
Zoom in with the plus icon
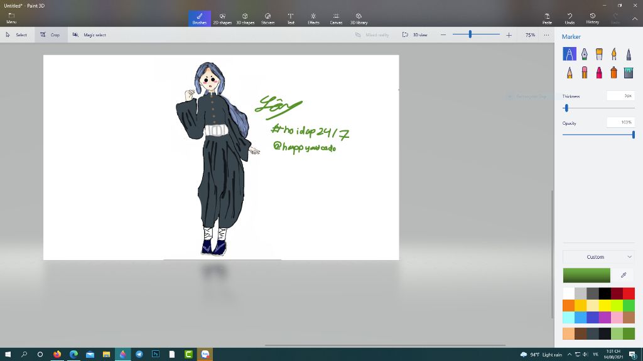click(x=509, y=35)
